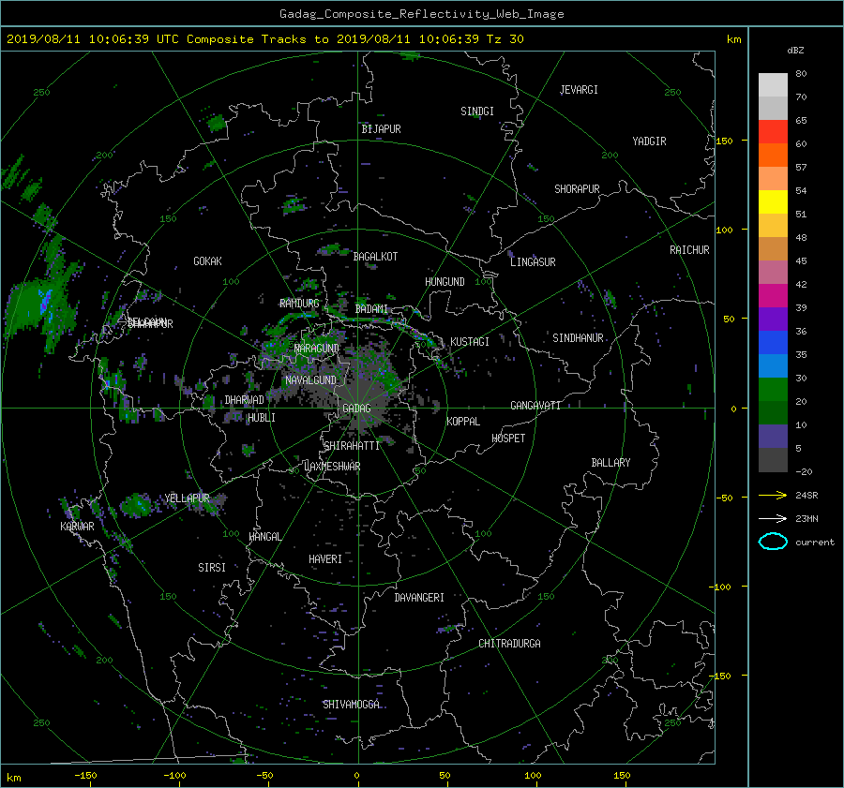Screen dimensions: 844x788
Task: Click the 'YELLAPUR' city label
Action: (187, 498)
